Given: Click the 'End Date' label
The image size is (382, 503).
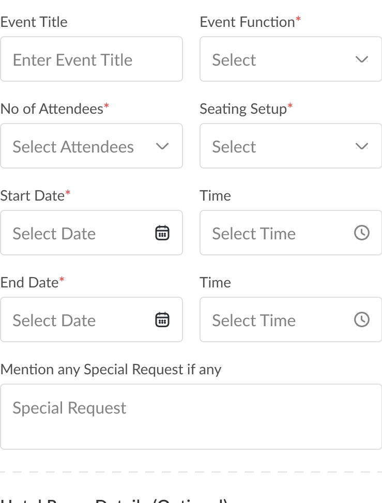Looking at the screenshot, I should (29, 283).
